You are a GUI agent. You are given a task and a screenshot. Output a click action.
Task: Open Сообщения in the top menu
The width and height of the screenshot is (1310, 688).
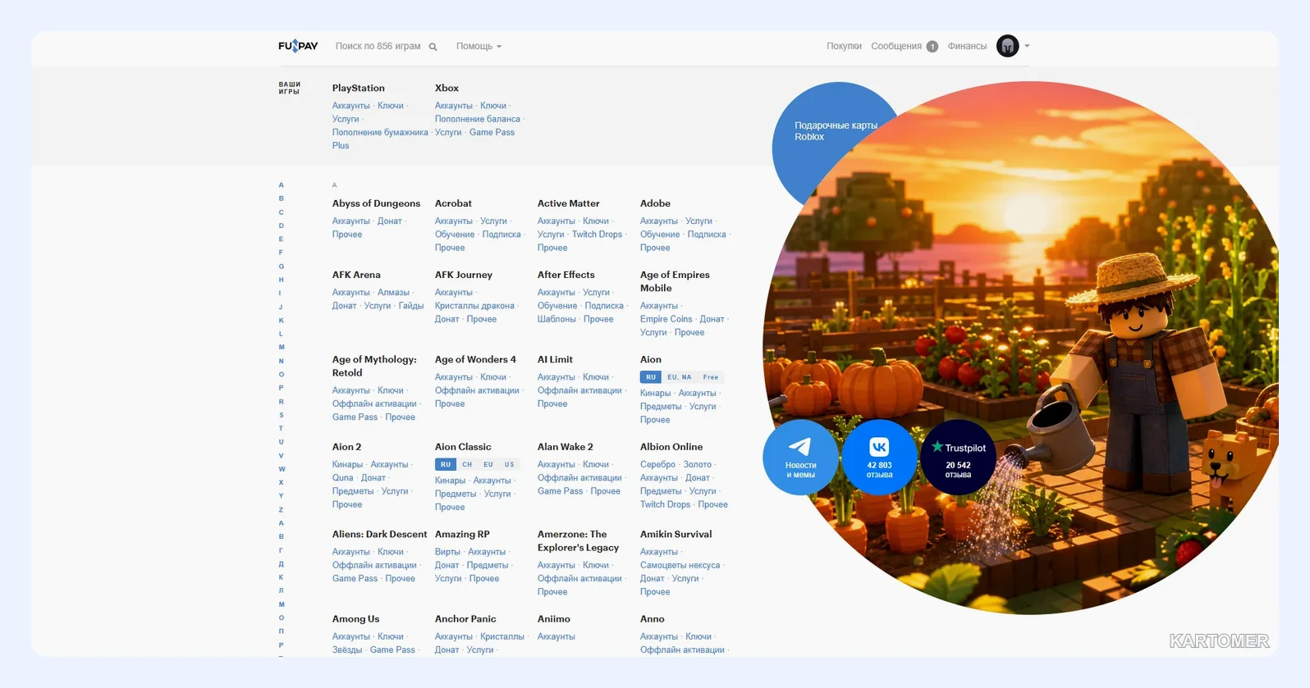pyautogui.click(x=896, y=47)
